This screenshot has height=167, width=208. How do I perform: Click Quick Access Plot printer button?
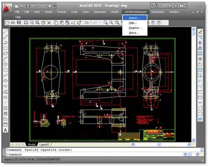point(50,6)
